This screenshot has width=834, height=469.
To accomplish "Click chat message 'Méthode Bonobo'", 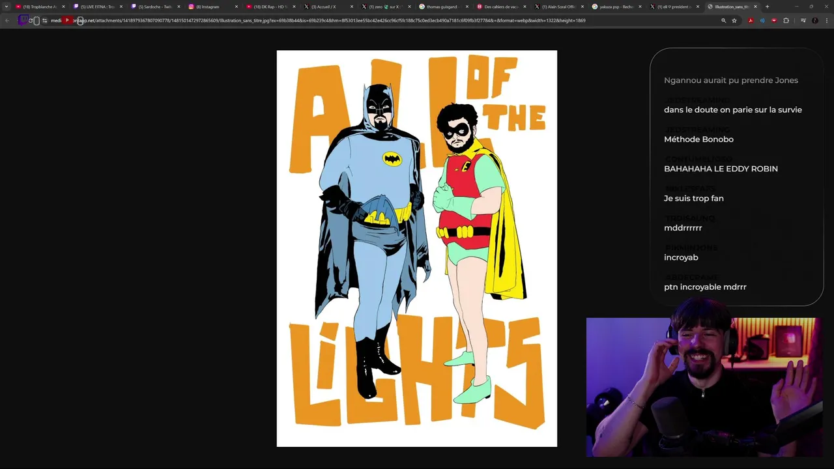I will pyautogui.click(x=698, y=139).
